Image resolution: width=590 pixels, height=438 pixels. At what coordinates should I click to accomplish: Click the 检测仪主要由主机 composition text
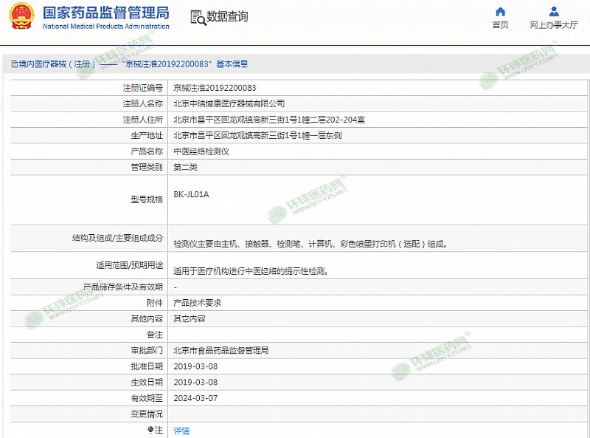pos(310,244)
